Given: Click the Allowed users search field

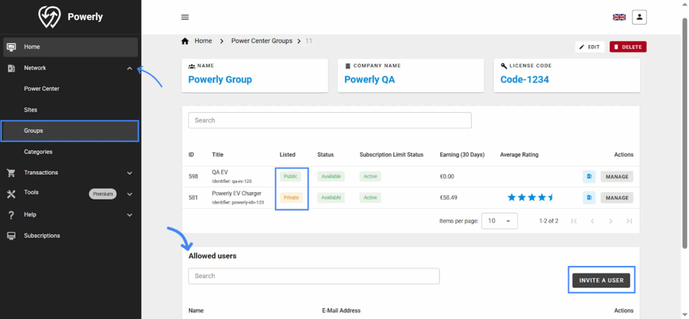Looking at the screenshot, I should click(314, 276).
